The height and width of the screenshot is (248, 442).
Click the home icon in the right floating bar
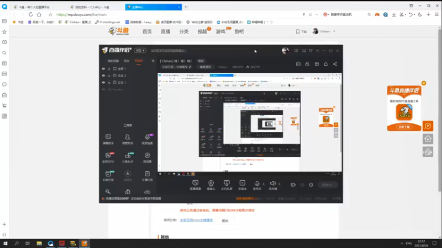pyautogui.click(x=428, y=139)
